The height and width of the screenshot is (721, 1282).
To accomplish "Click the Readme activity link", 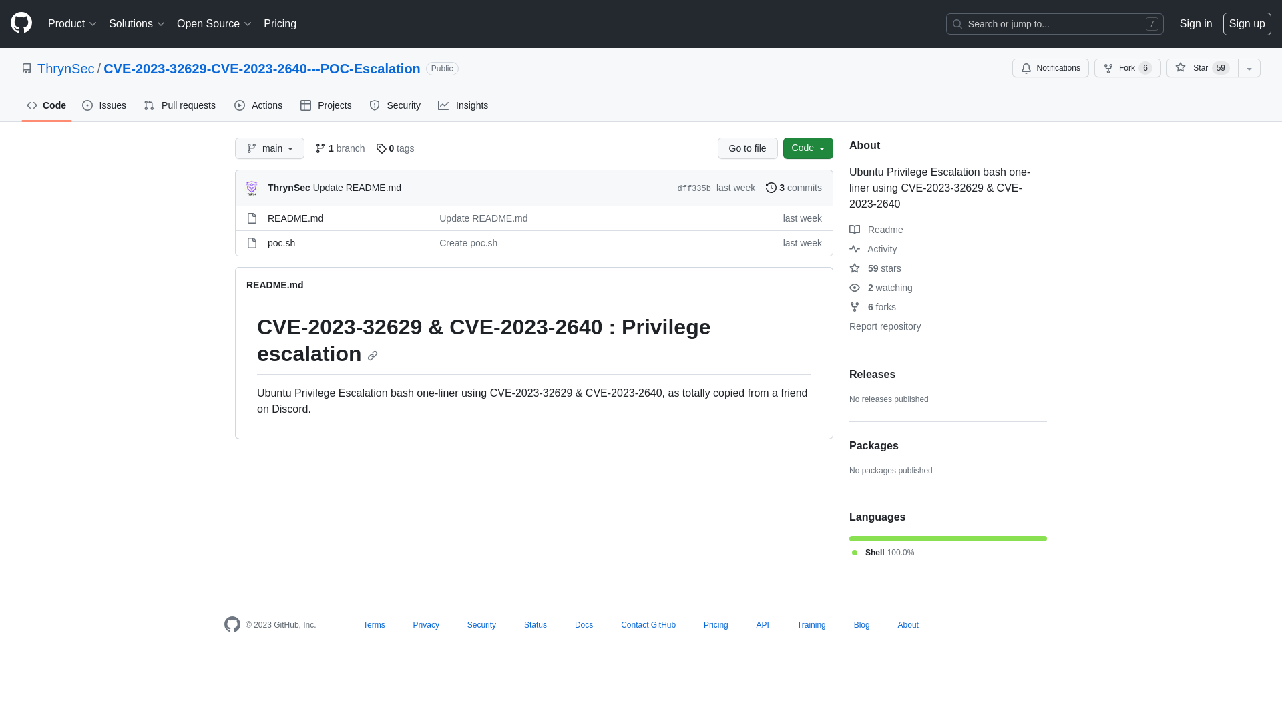I will point(885,230).
